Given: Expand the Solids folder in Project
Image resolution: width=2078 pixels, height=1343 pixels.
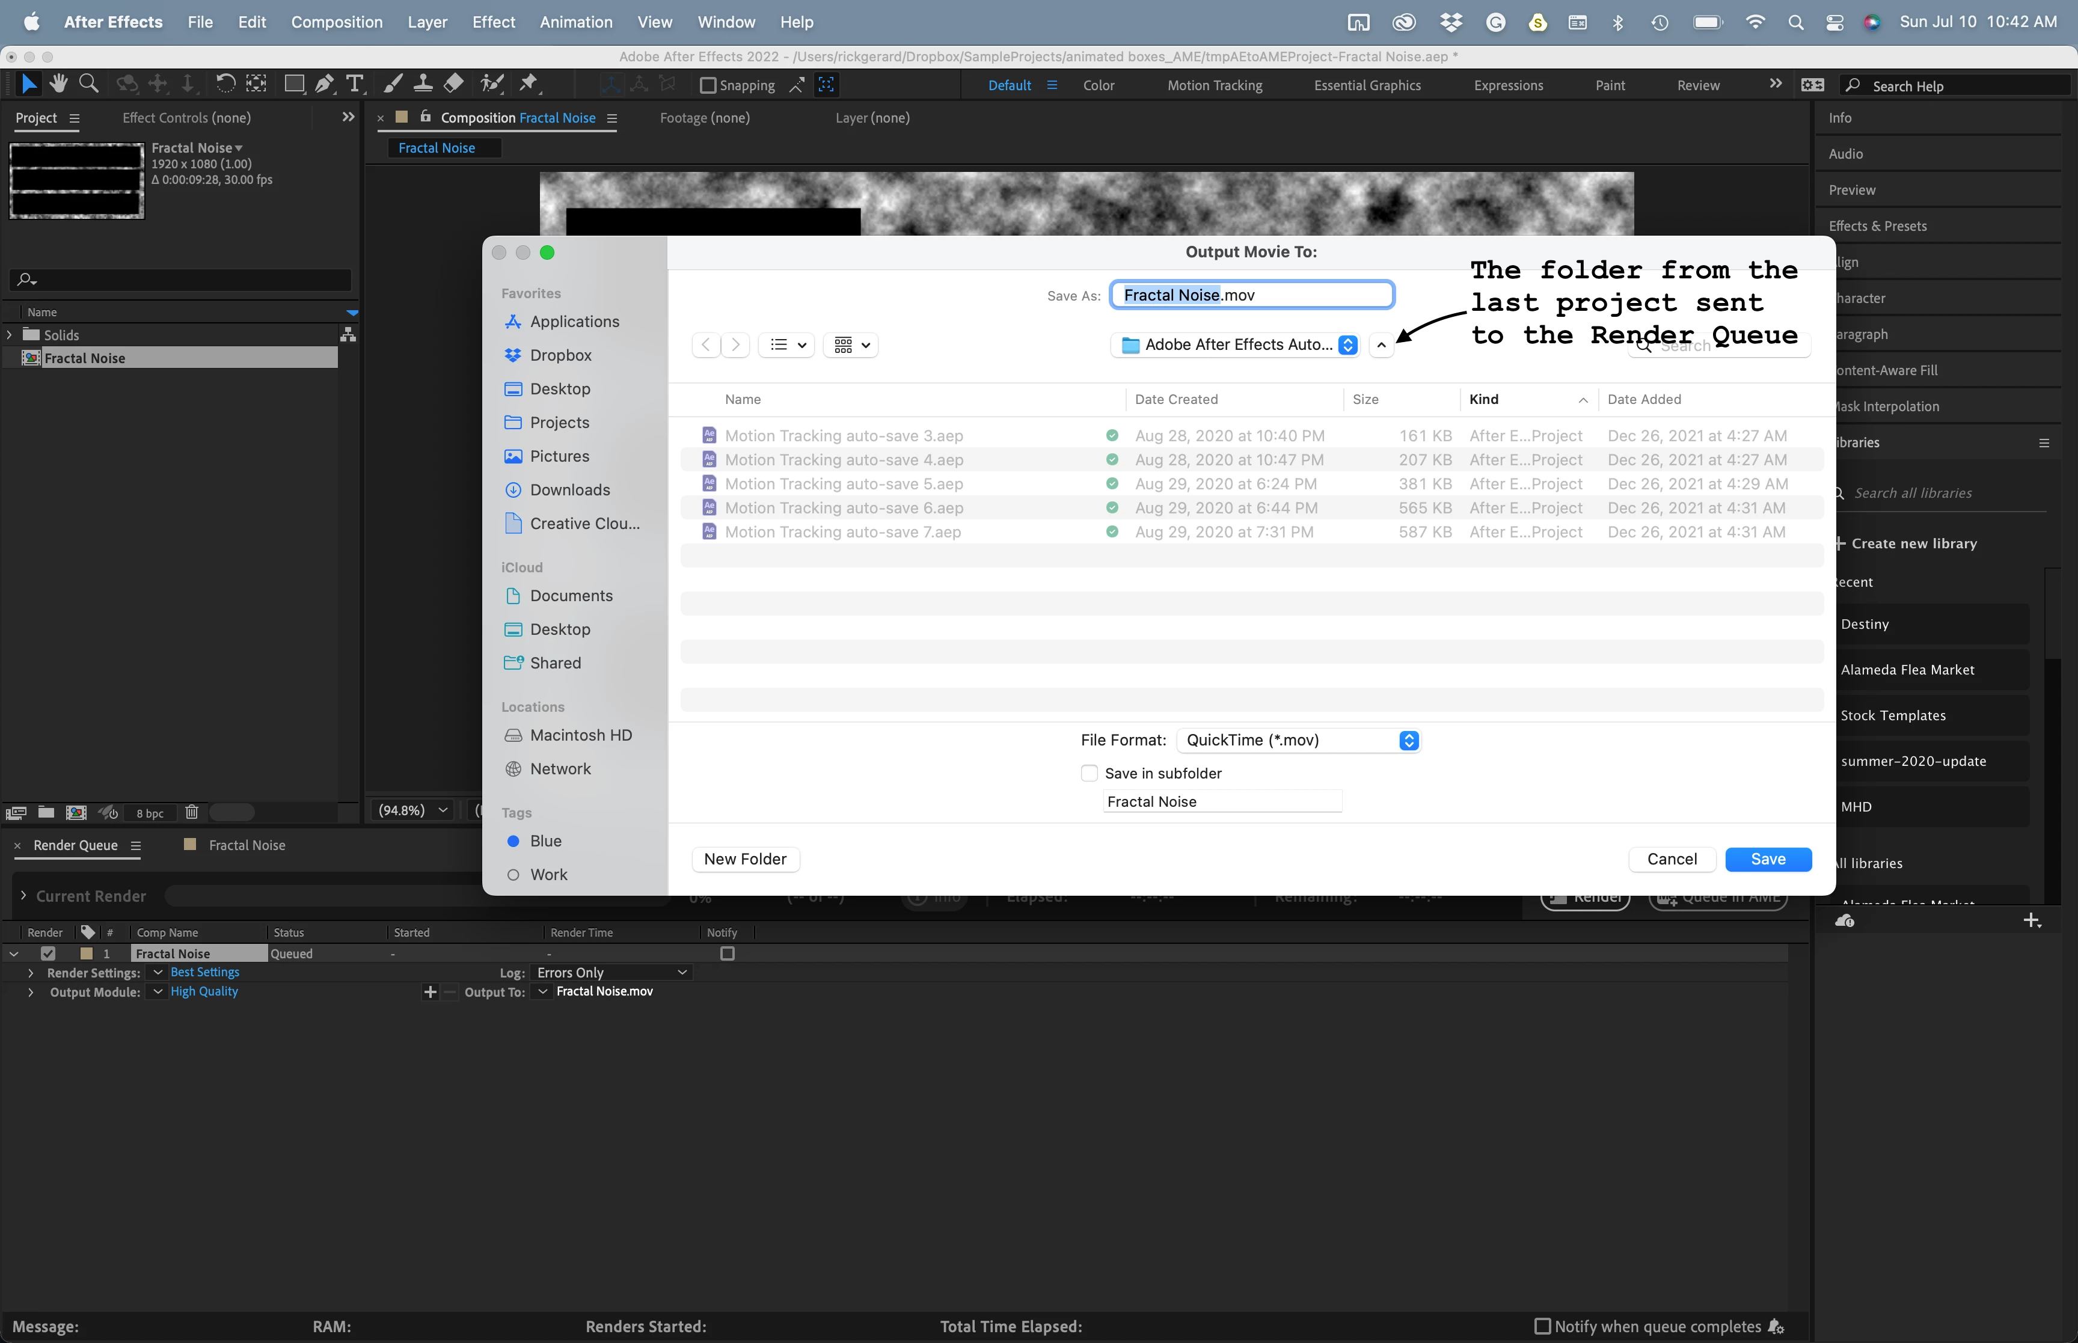Looking at the screenshot, I should tap(10, 335).
